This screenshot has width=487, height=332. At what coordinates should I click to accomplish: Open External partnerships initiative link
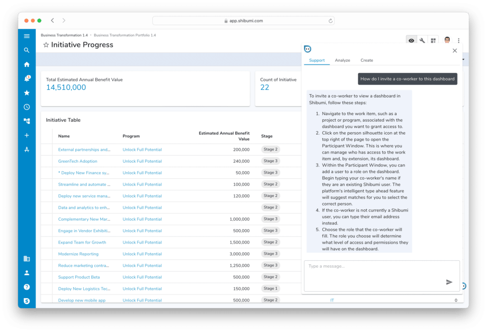click(84, 149)
